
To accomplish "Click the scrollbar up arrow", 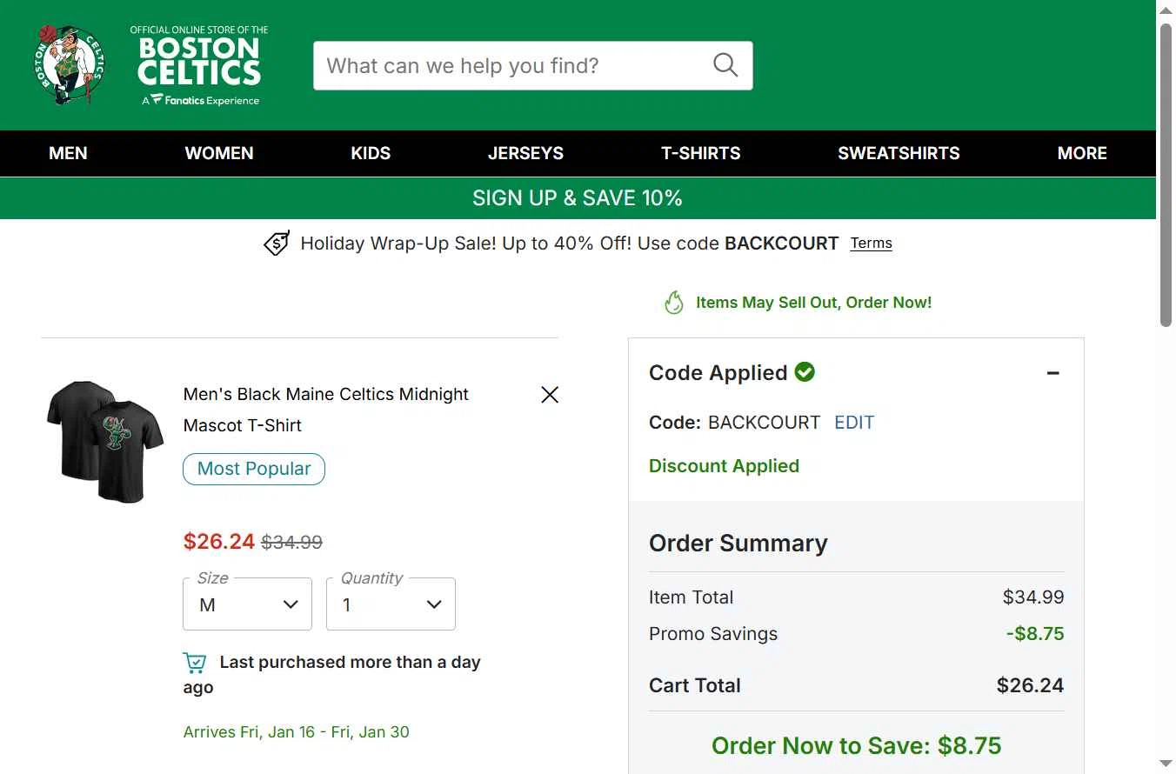I will (1166, 10).
